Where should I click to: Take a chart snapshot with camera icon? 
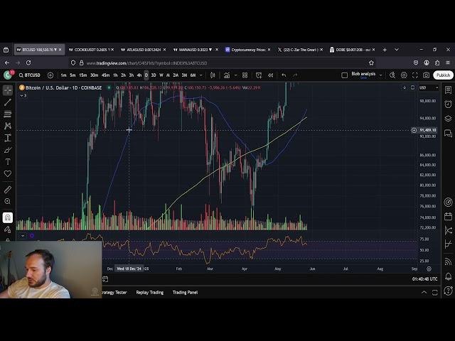[x=426, y=75]
